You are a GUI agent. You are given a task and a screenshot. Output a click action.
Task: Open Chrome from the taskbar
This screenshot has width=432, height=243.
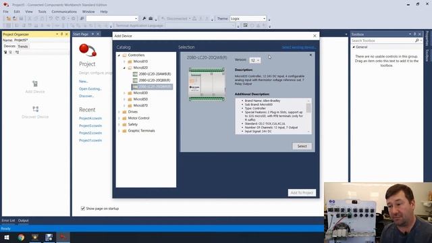coord(21,237)
